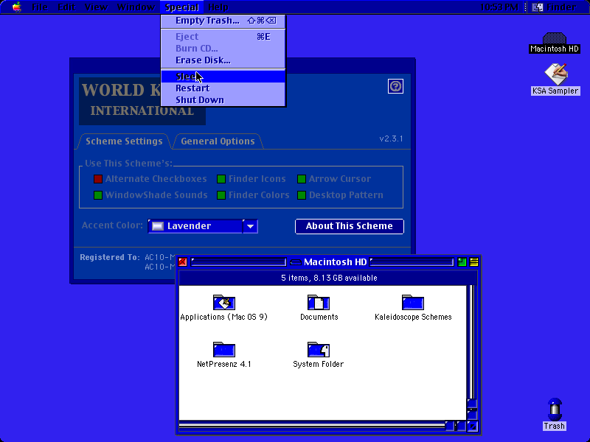Open the Apple menu
Image resolution: width=590 pixels, height=442 pixels.
[x=17, y=7]
